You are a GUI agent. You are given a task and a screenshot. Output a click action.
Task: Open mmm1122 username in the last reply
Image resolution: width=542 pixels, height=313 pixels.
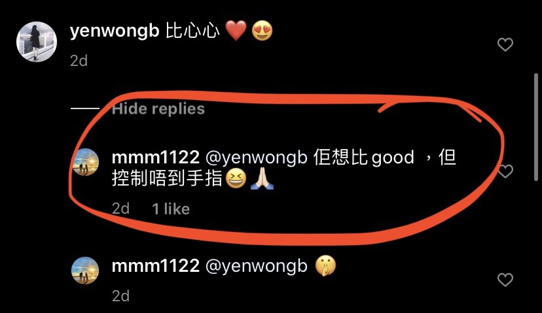point(156,266)
